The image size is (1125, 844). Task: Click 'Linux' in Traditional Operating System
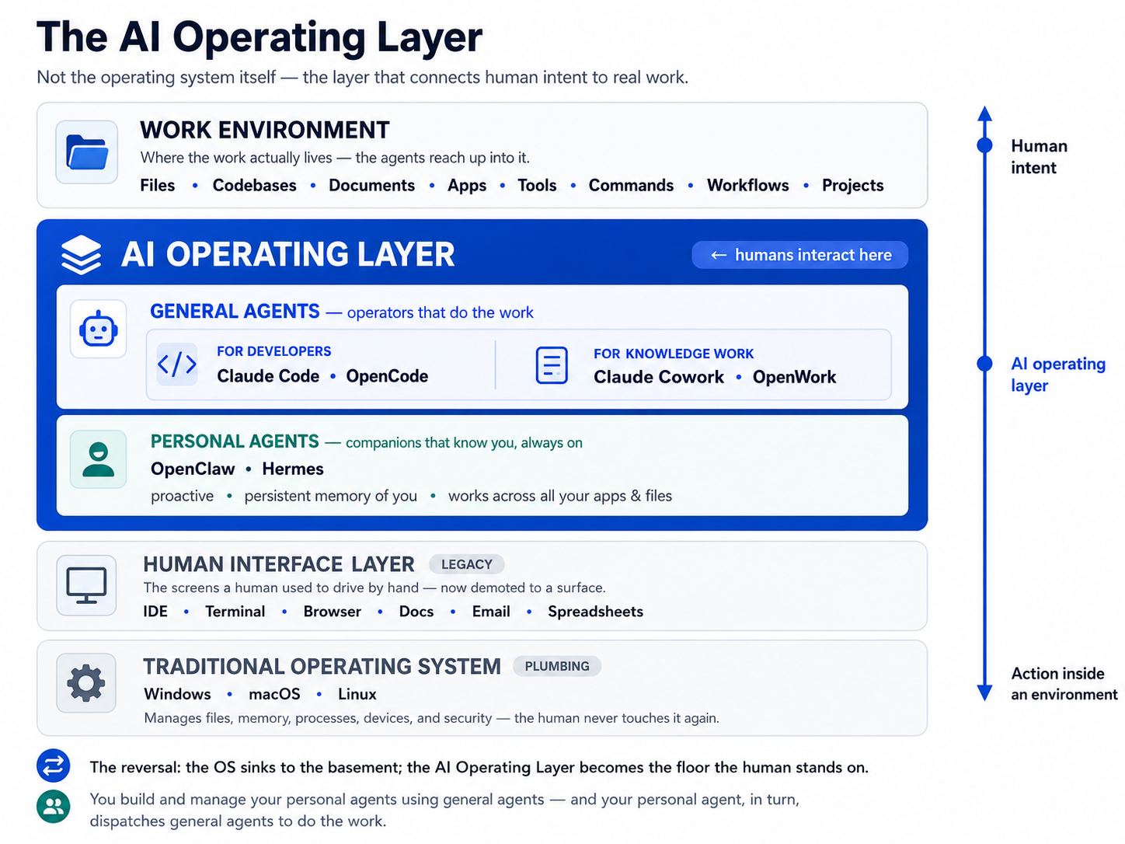pyautogui.click(x=357, y=694)
